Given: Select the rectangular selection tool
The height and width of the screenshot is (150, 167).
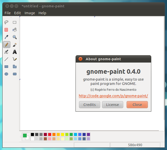Looking at the screenshot, I should pos(15,22).
